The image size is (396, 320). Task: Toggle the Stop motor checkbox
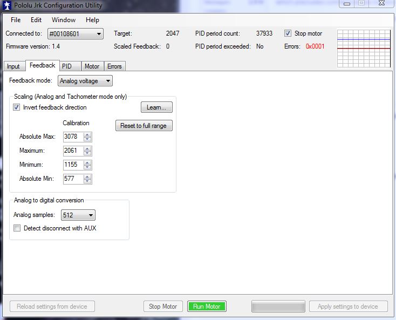[x=288, y=33]
